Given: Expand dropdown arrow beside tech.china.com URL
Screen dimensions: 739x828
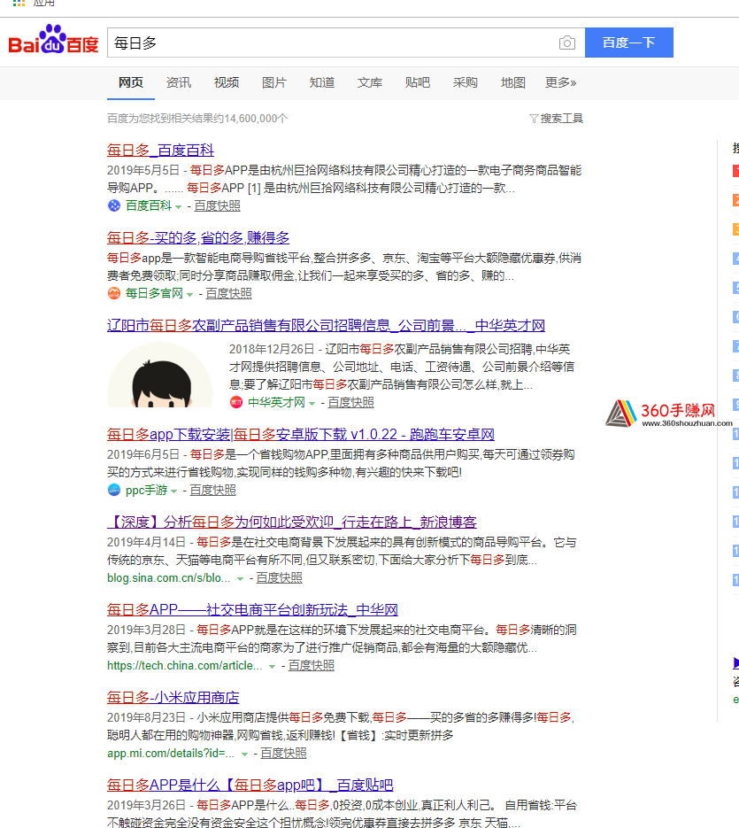Looking at the screenshot, I should click(272, 667).
